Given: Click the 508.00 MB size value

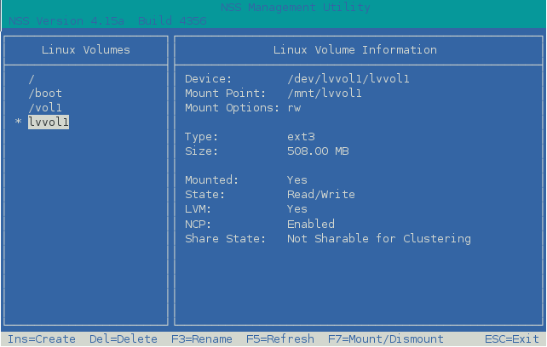Looking at the screenshot, I should pos(318,151).
